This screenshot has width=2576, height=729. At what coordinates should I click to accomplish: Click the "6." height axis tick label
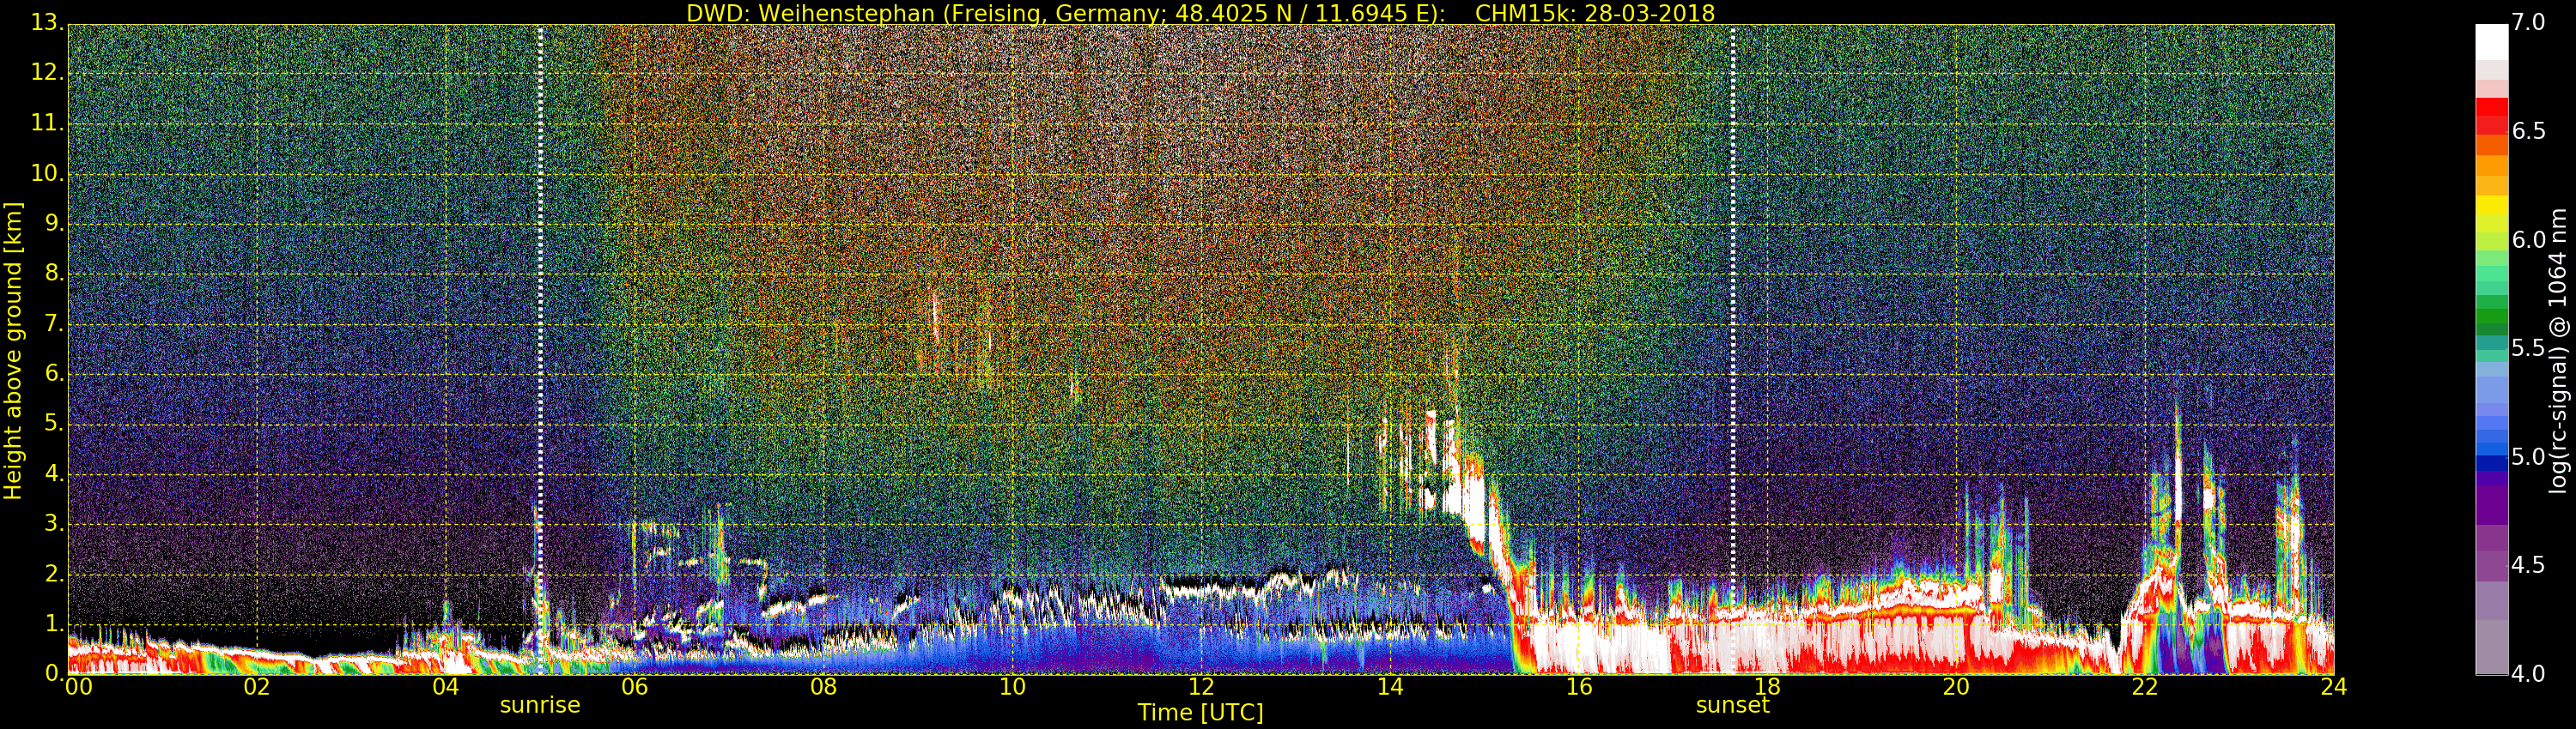[x=53, y=373]
